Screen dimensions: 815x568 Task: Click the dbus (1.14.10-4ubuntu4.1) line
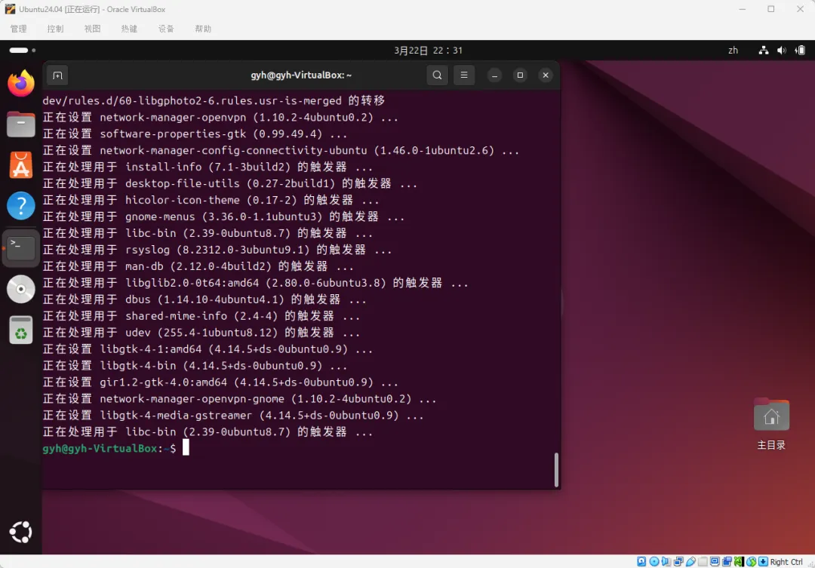(205, 300)
